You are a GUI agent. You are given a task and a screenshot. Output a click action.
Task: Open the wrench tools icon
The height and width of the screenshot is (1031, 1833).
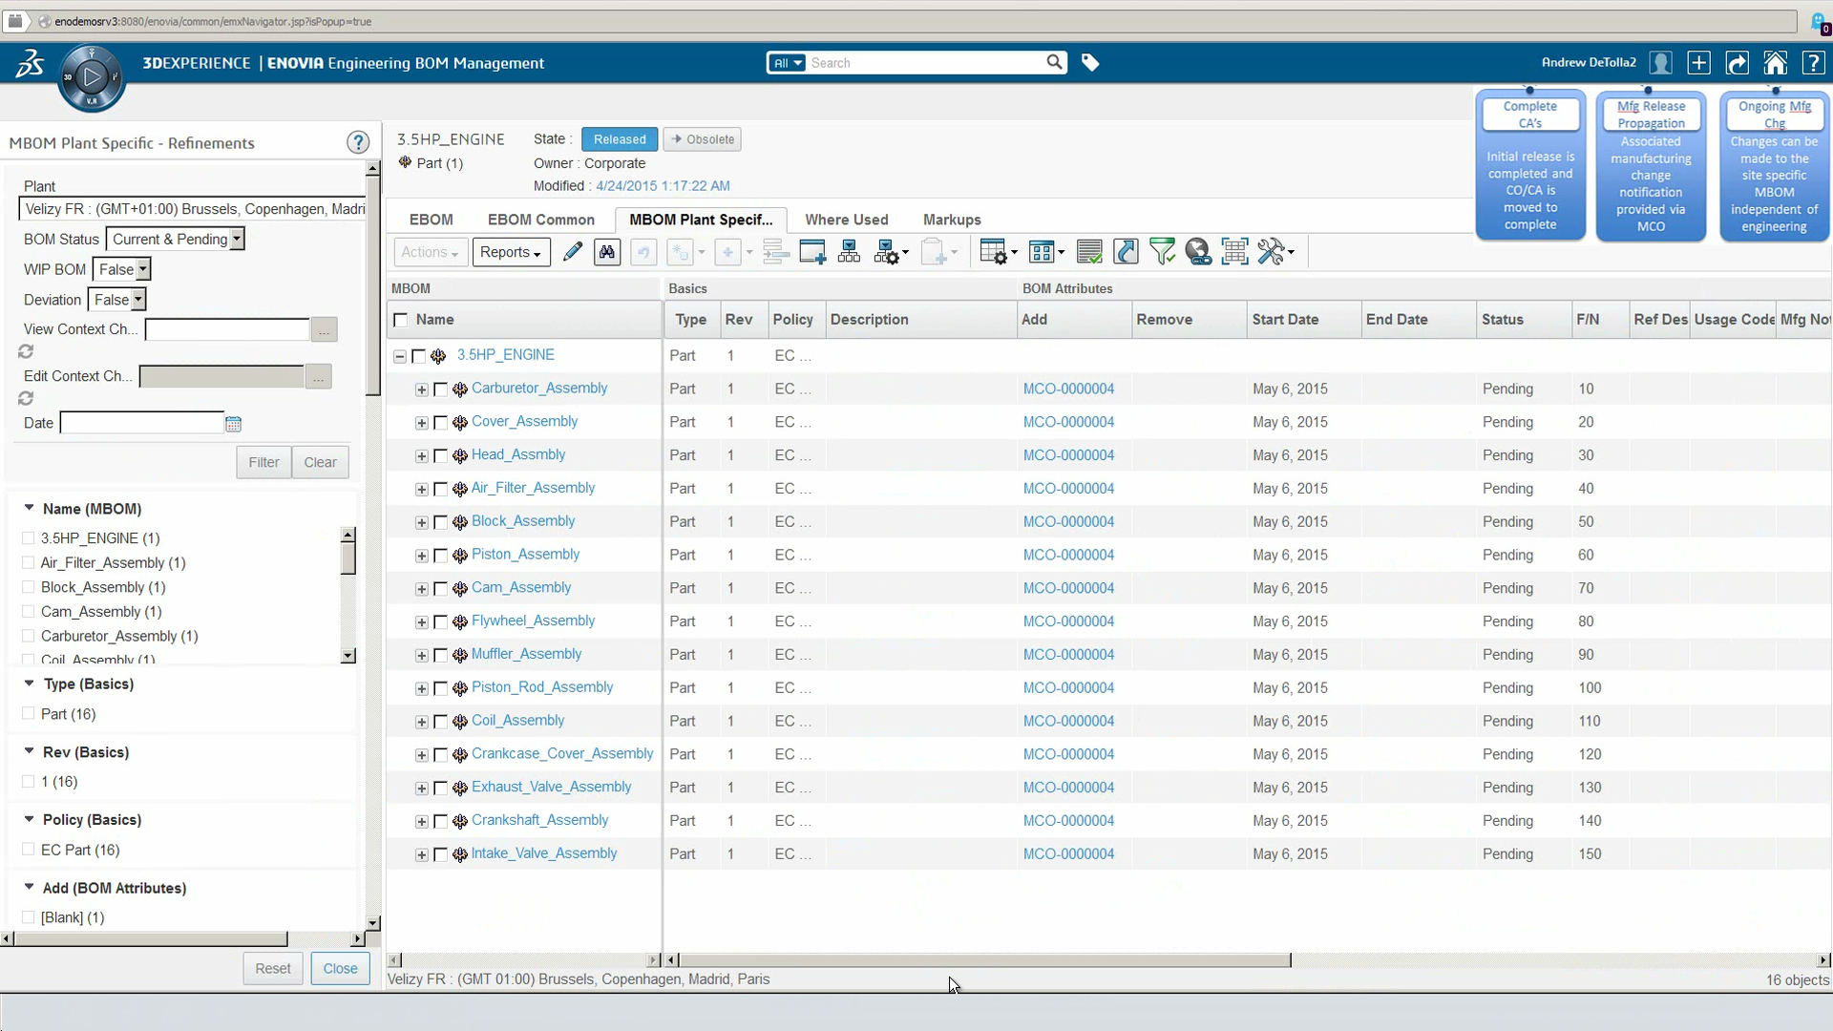pos(1275,252)
